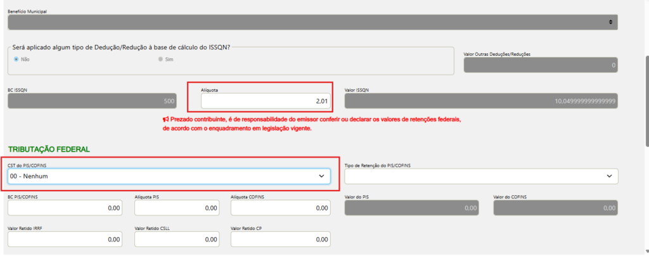The image size is (649, 256).
Task: Open the Benefício Municipal dropdown
Action: click(312, 22)
